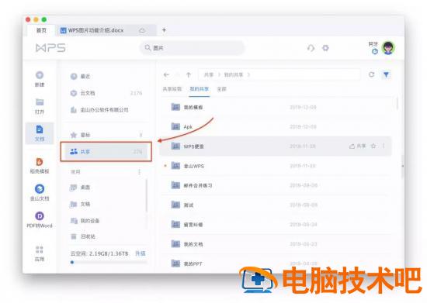
Task: Go up one level with the up arrow
Action: pos(189,74)
